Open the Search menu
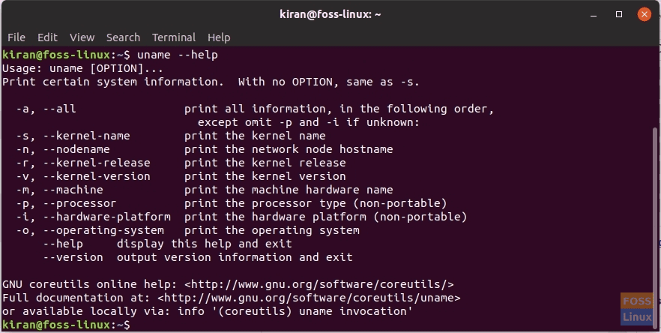The height and width of the screenshot is (333, 661). point(123,37)
